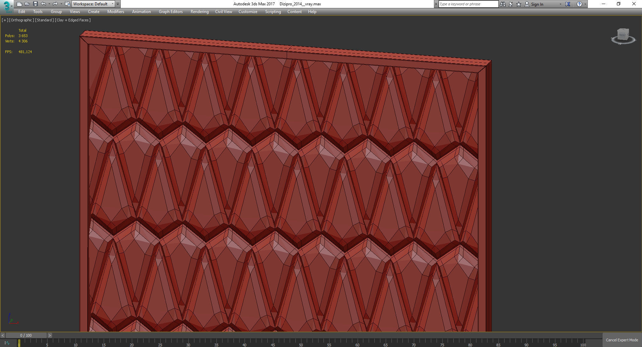
Task: Open the Subscription Center satellite icon
Action: pyautogui.click(x=511, y=4)
